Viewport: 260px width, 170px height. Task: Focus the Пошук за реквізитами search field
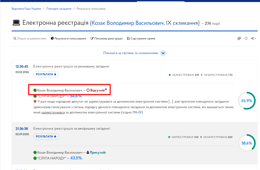[32, 38]
